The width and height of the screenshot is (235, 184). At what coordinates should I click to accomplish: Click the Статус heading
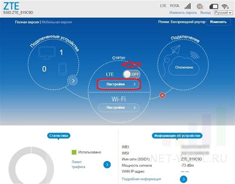[x=118, y=58]
